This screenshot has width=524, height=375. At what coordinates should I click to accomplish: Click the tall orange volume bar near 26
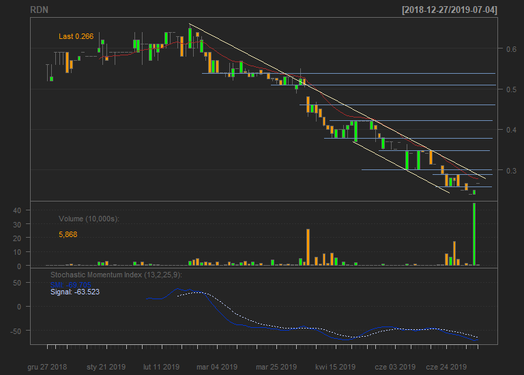pos(308,247)
